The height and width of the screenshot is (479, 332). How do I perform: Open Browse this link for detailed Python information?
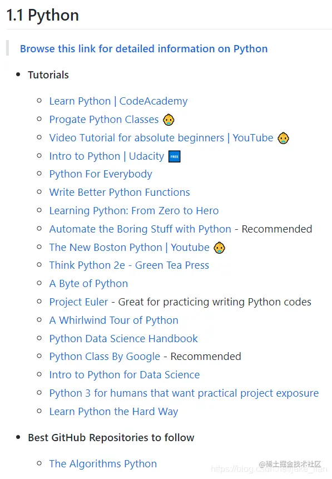pyautogui.click(x=144, y=49)
